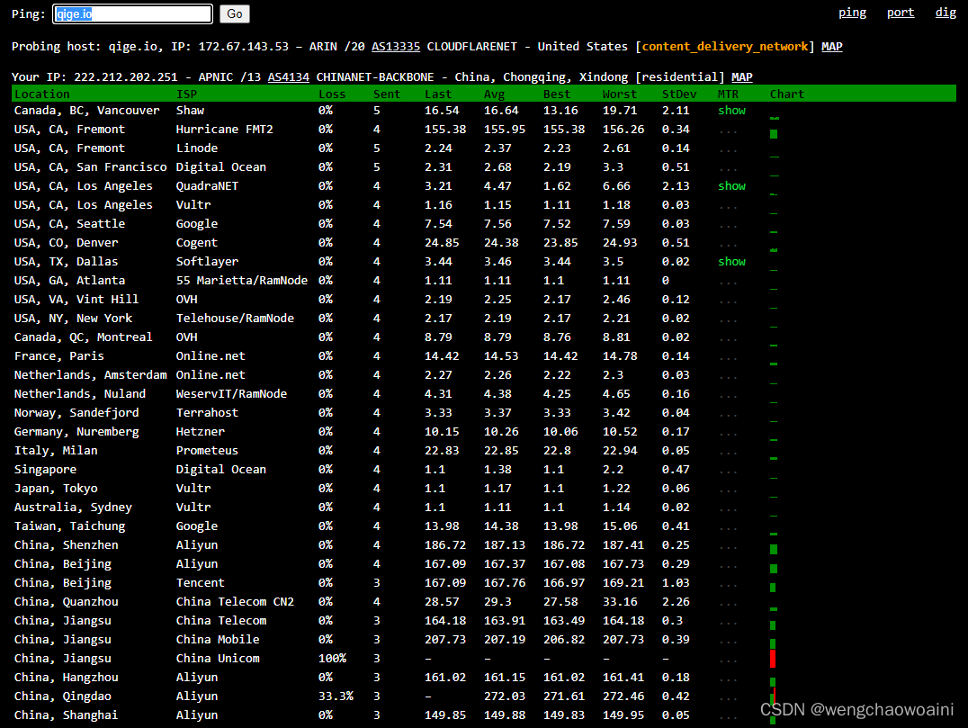Click the StDev column header
This screenshot has width=968, height=728.
[x=679, y=94]
